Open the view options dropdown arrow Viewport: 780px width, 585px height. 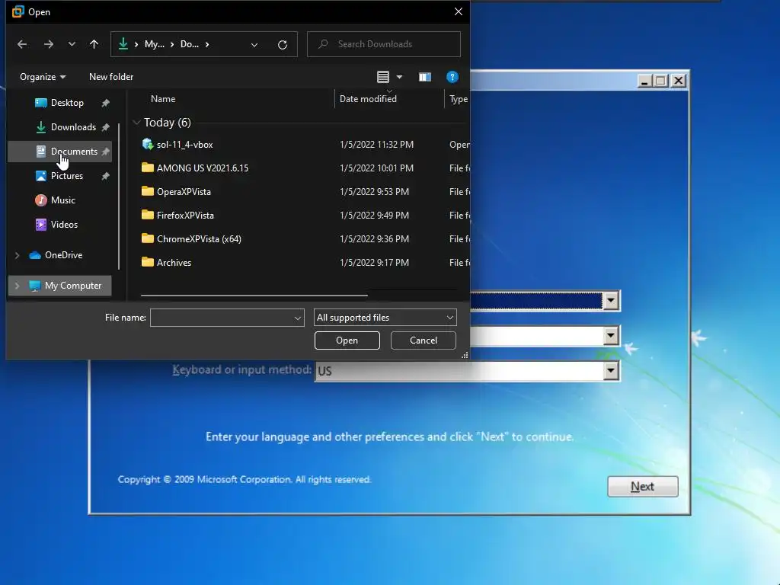coord(399,77)
